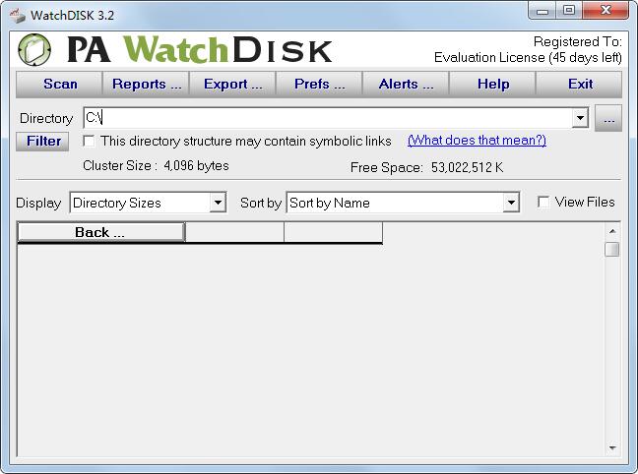Viewport: 638px width, 474px height.
Task: Click the Scan toolbar button
Action: tap(60, 84)
